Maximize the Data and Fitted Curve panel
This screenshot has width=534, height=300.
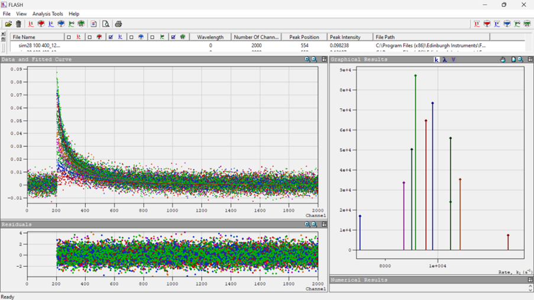(x=324, y=60)
